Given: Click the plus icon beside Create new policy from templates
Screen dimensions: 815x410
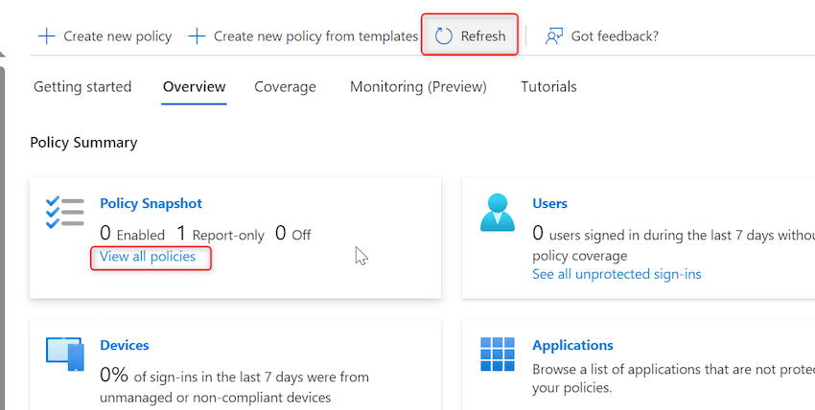Looking at the screenshot, I should point(197,36).
